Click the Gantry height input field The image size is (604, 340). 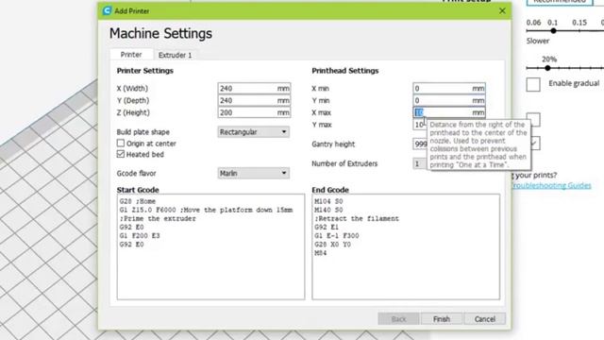pos(420,144)
